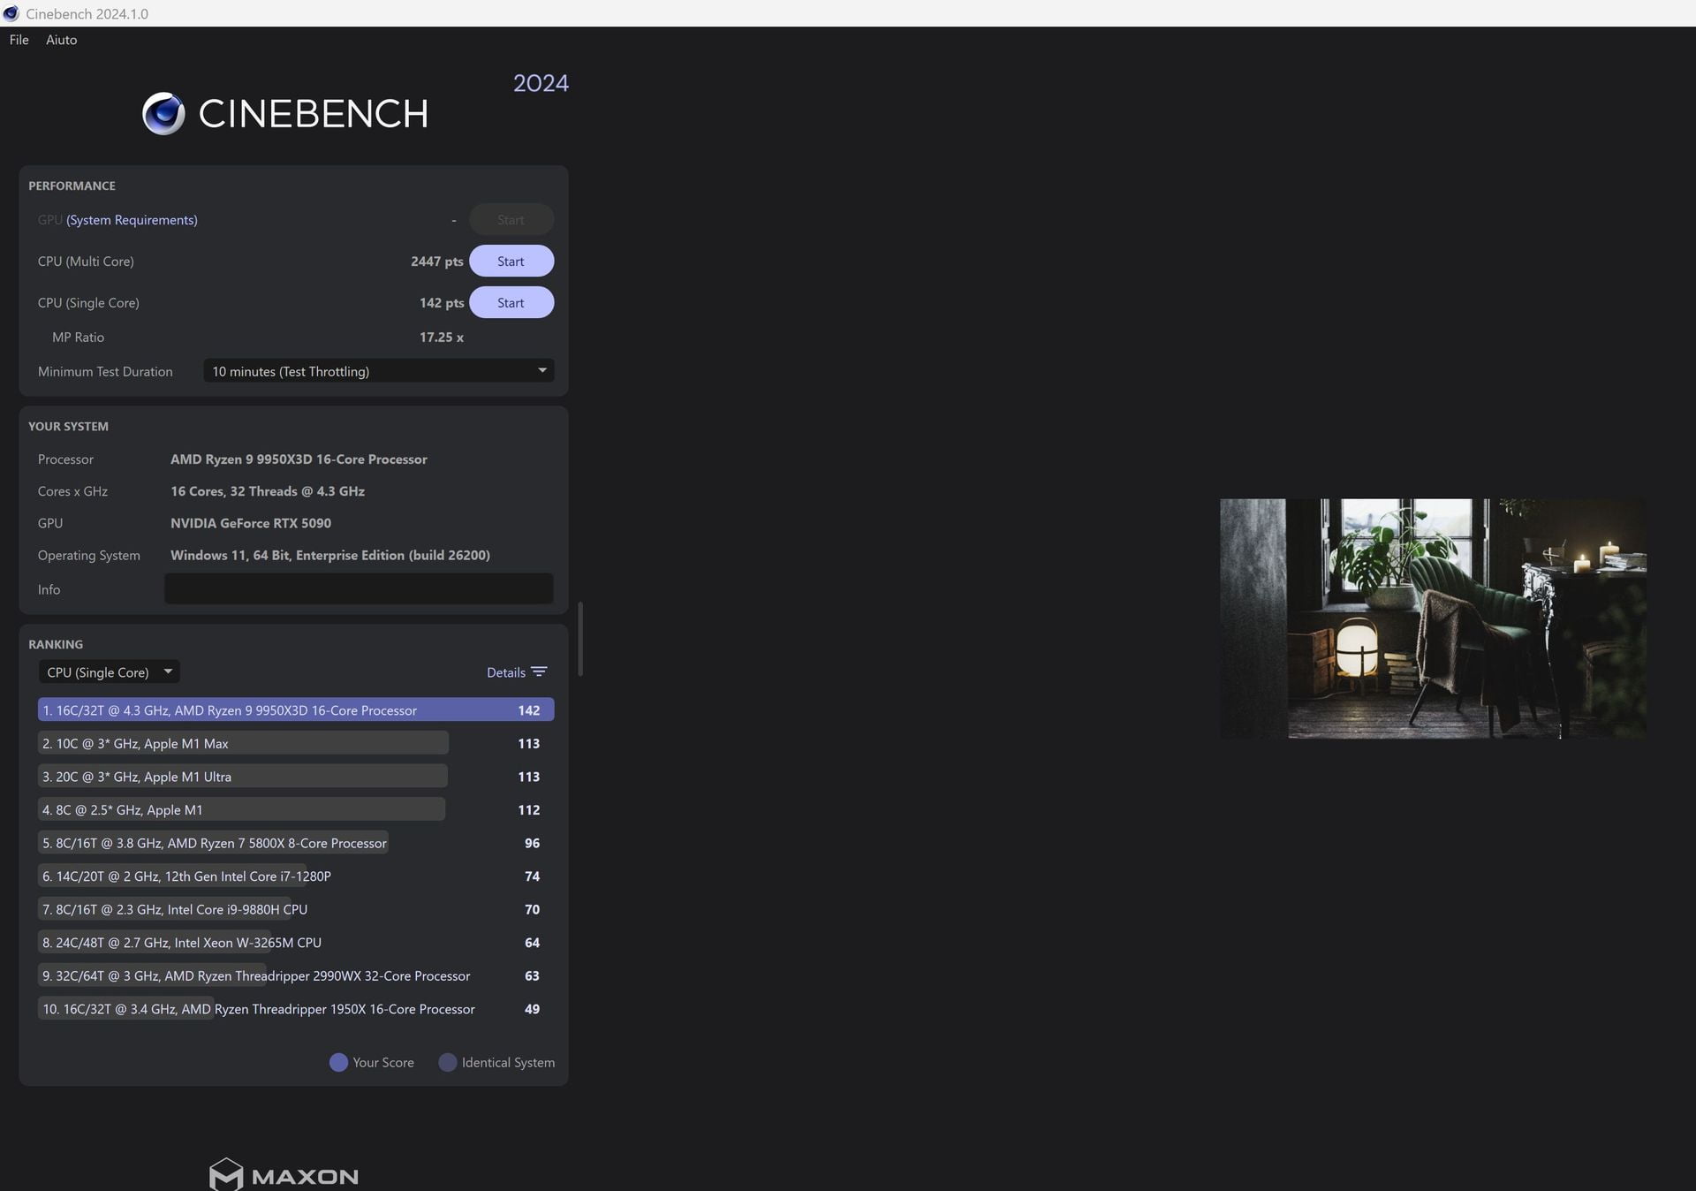The height and width of the screenshot is (1191, 1696).
Task: Click the NVIDIA GeForce RTX 5090 text
Action: 251,523
